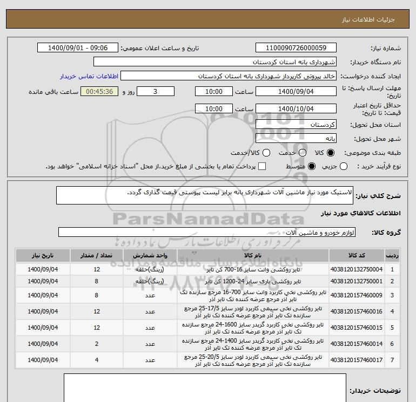Click the price validity date 1400/10/04
416x402 pixels.
296,108
